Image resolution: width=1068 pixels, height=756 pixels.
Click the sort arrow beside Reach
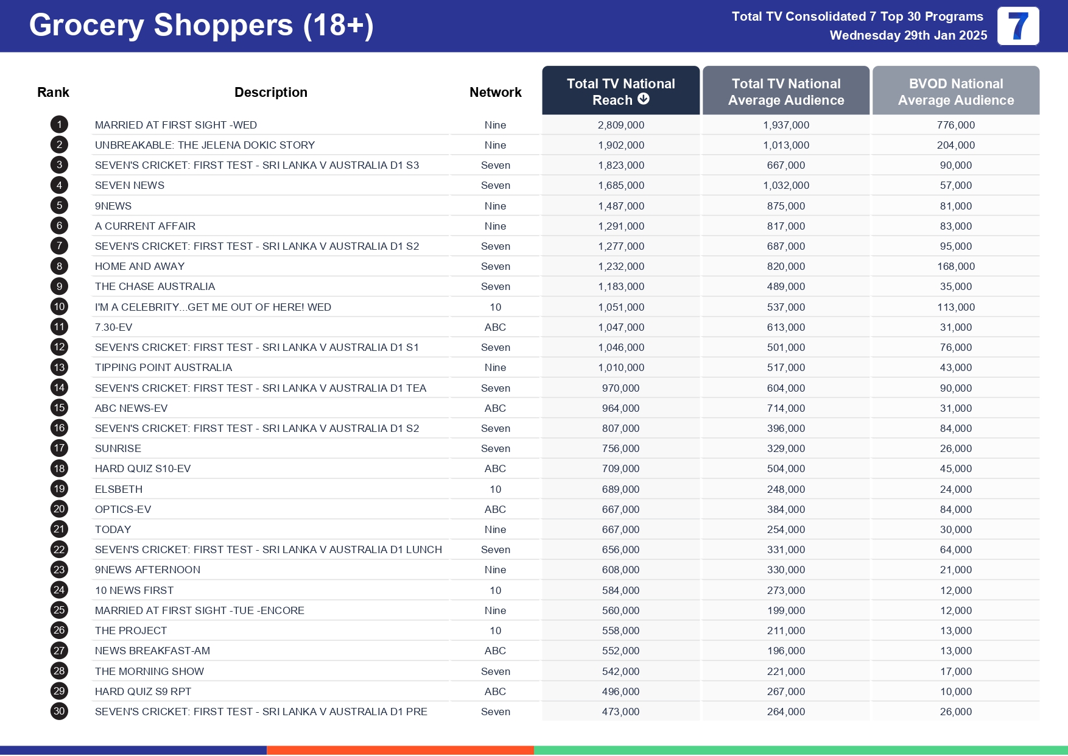click(644, 99)
